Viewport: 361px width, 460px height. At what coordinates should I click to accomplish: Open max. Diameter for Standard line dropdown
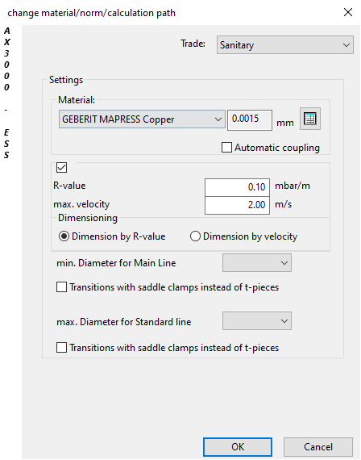pos(257,321)
